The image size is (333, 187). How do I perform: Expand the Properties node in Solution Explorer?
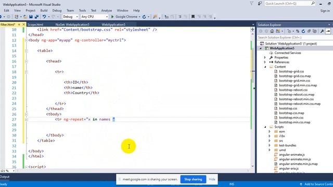(x=265, y=58)
